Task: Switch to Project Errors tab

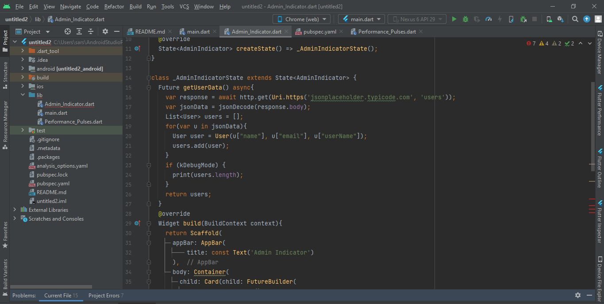Action: click(106, 295)
